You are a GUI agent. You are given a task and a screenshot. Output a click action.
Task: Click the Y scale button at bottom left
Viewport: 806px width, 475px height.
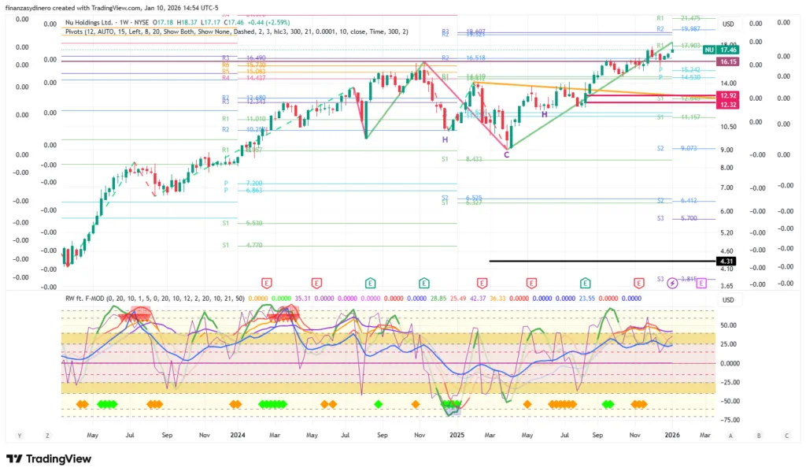pyautogui.click(x=19, y=435)
